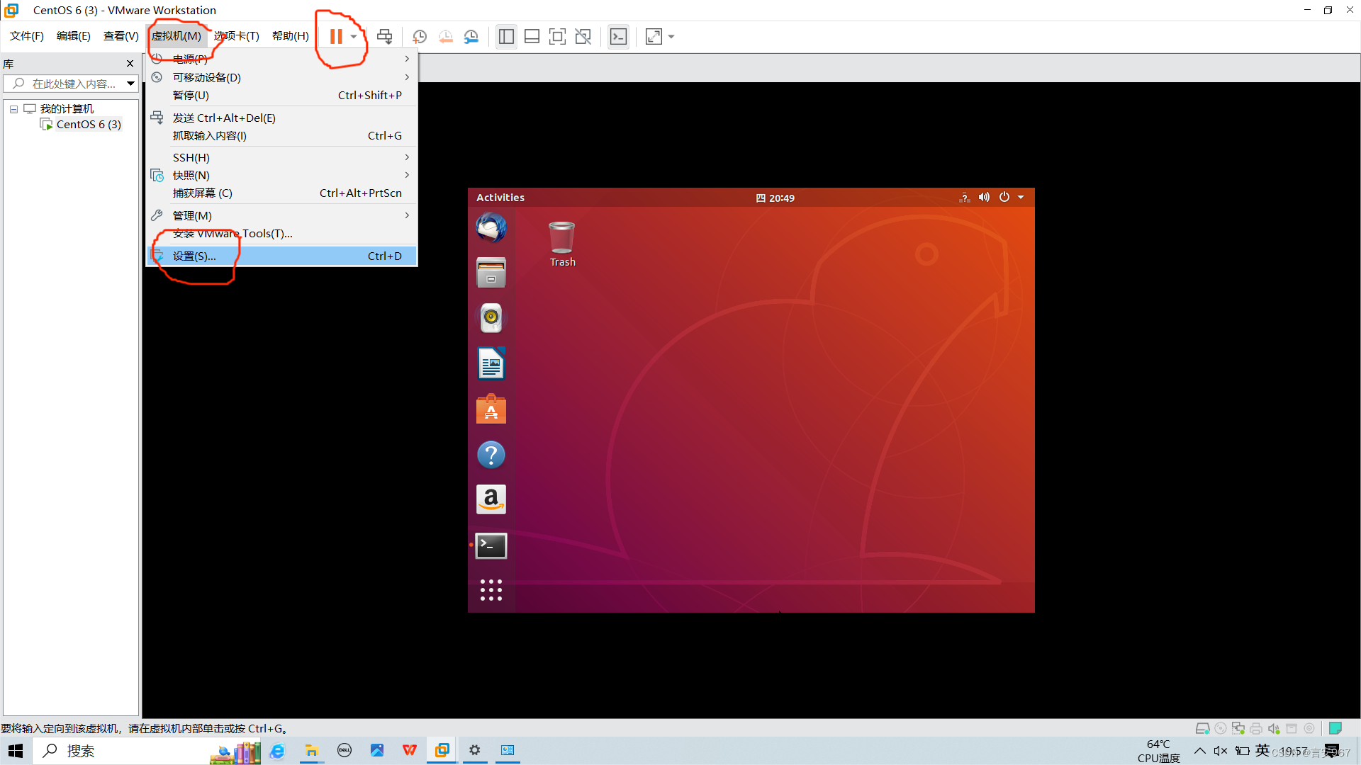Enter full screen mode icon

coord(558,37)
